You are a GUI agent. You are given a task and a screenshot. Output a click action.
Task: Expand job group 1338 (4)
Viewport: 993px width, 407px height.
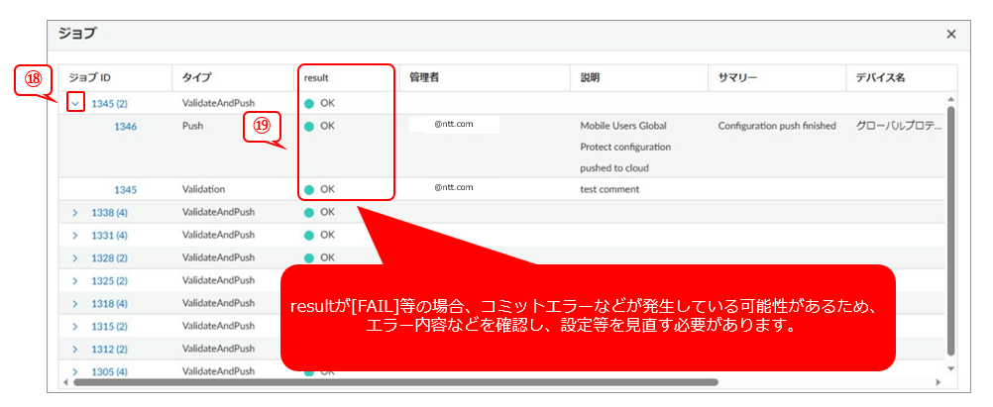point(75,212)
